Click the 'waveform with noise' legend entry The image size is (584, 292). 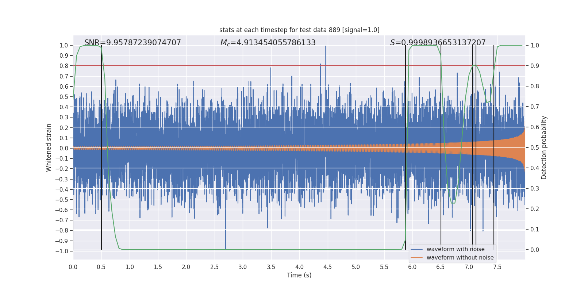point(456,249)
